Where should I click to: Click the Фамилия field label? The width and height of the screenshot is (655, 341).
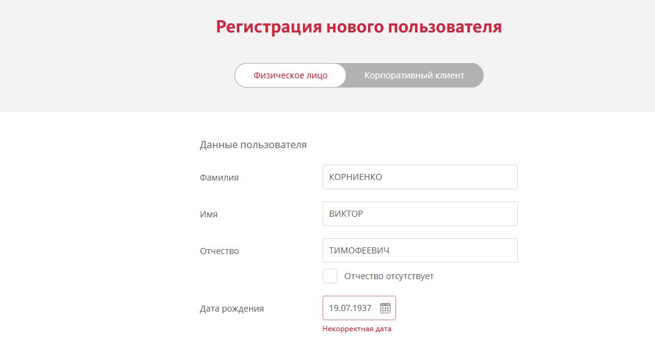(219, 178)
